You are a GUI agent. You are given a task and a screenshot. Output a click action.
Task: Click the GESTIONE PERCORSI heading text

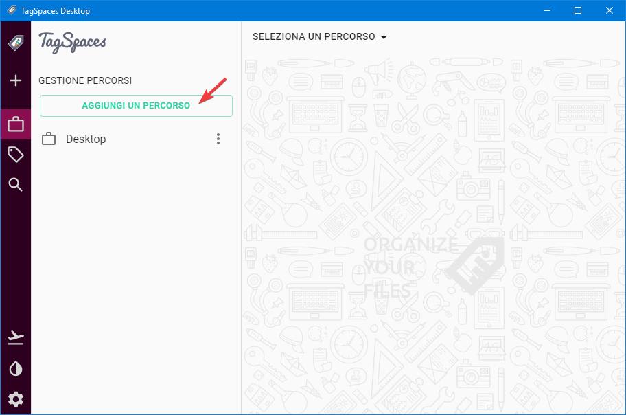pos(85,80)
